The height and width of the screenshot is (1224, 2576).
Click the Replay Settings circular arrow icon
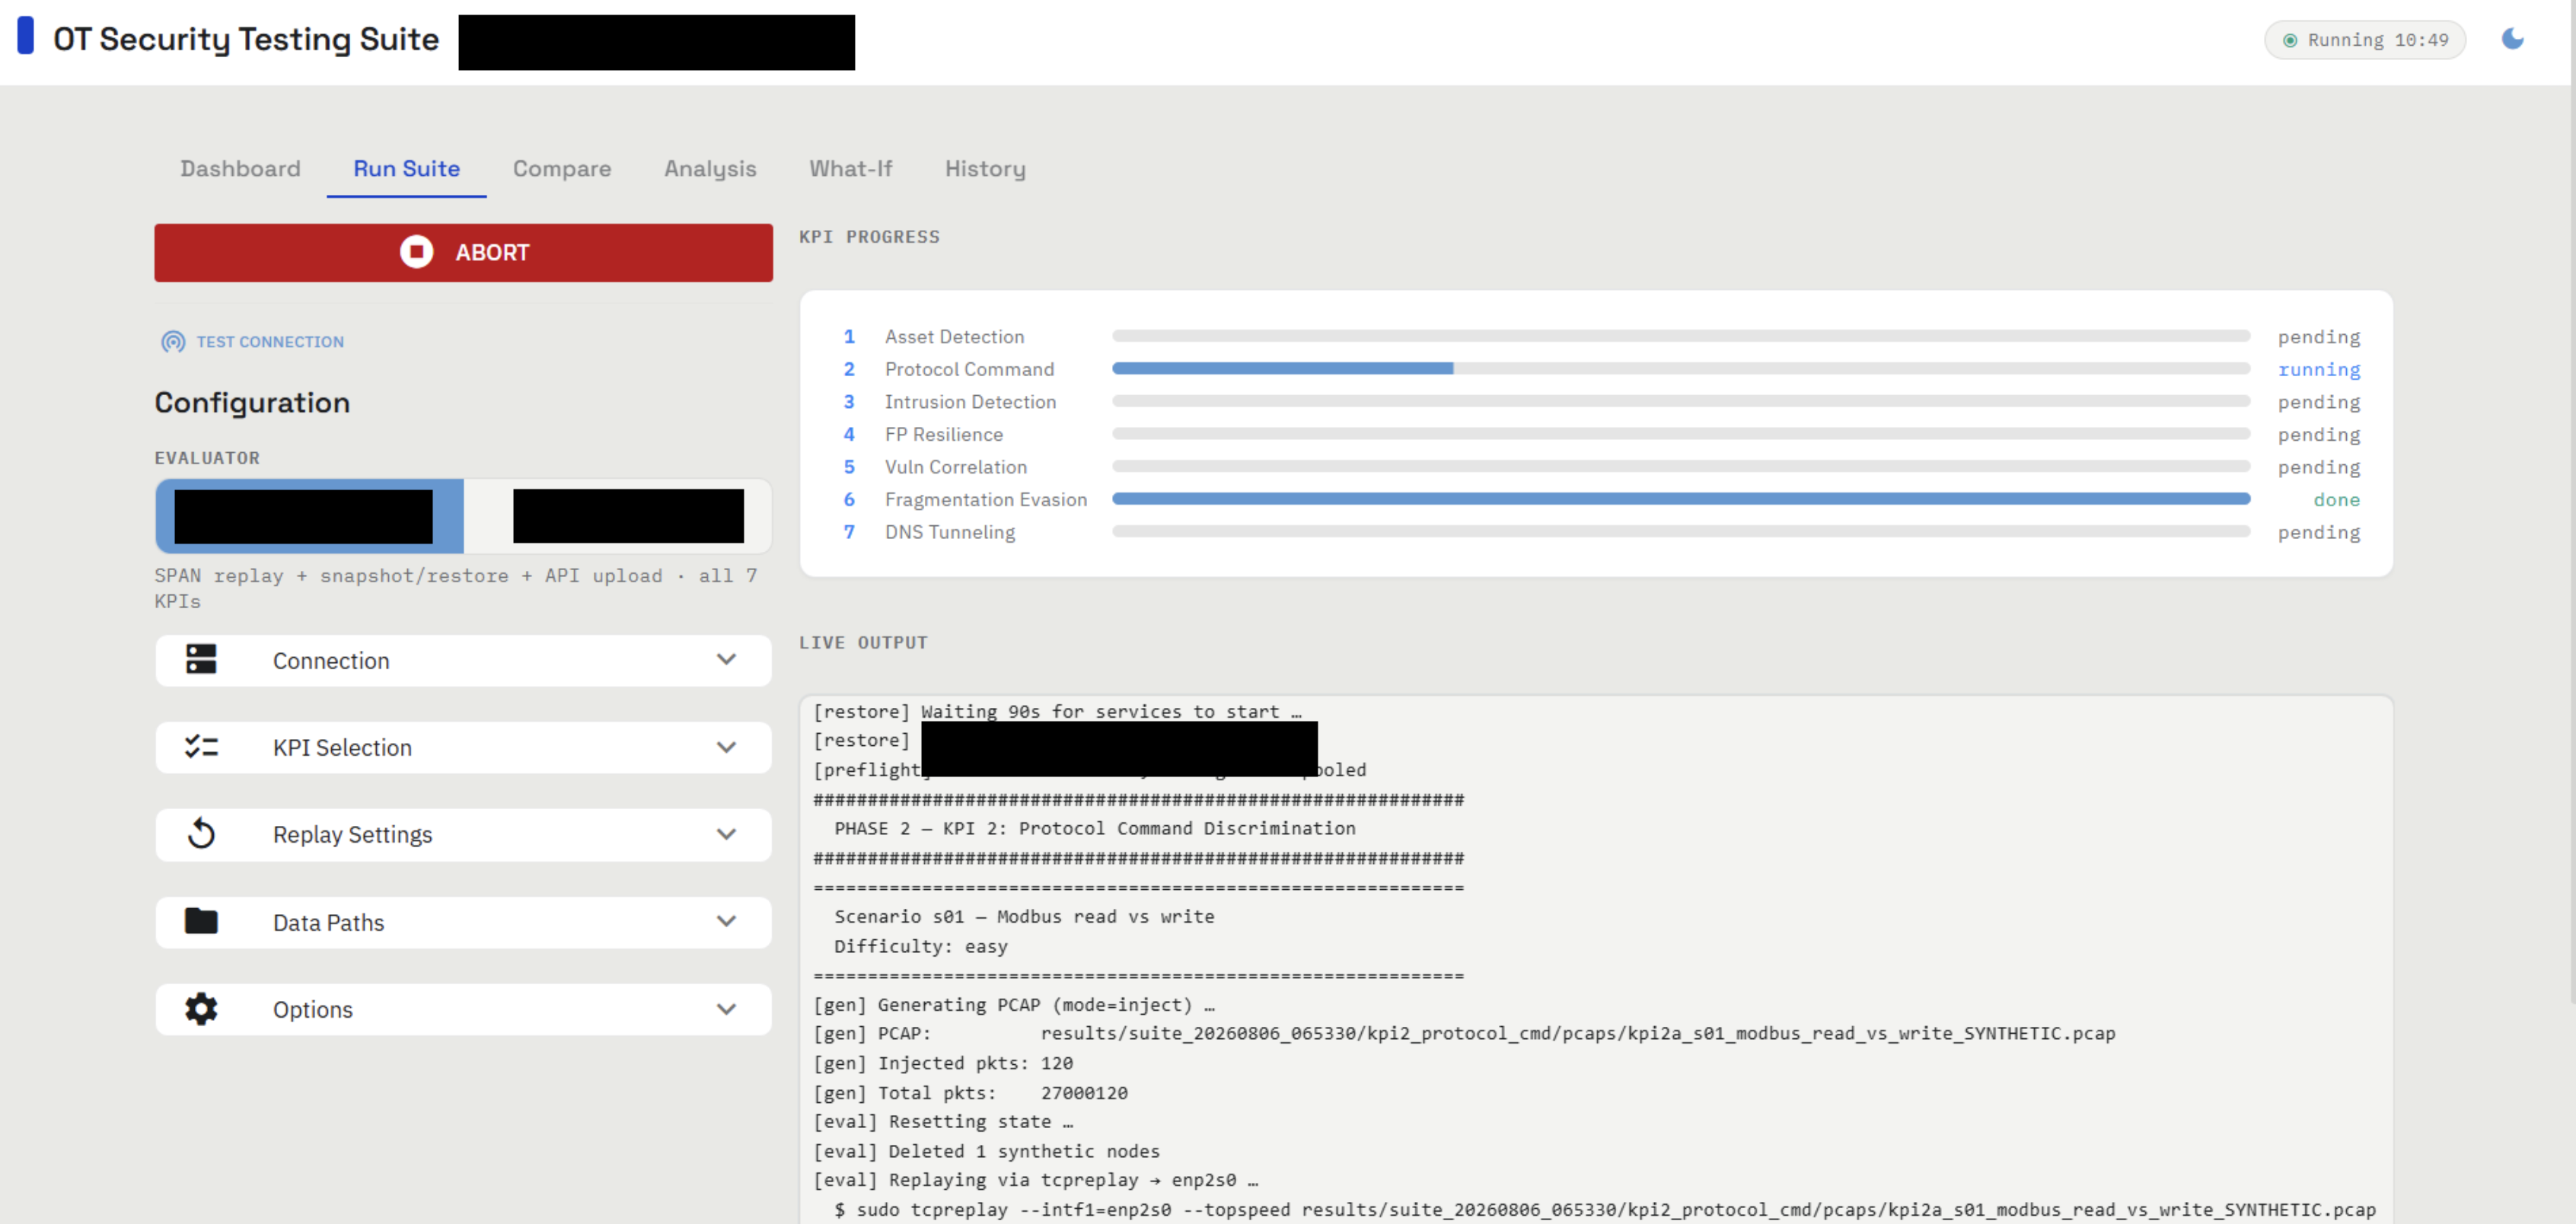(x=201, y=833)
